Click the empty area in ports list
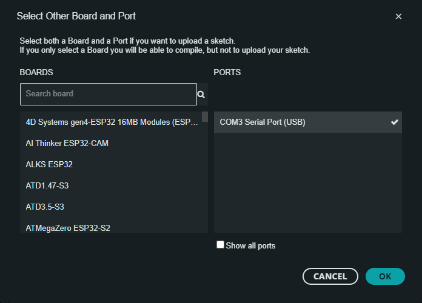The width and height of the screenshot is (422, 303). coord(307,182)
